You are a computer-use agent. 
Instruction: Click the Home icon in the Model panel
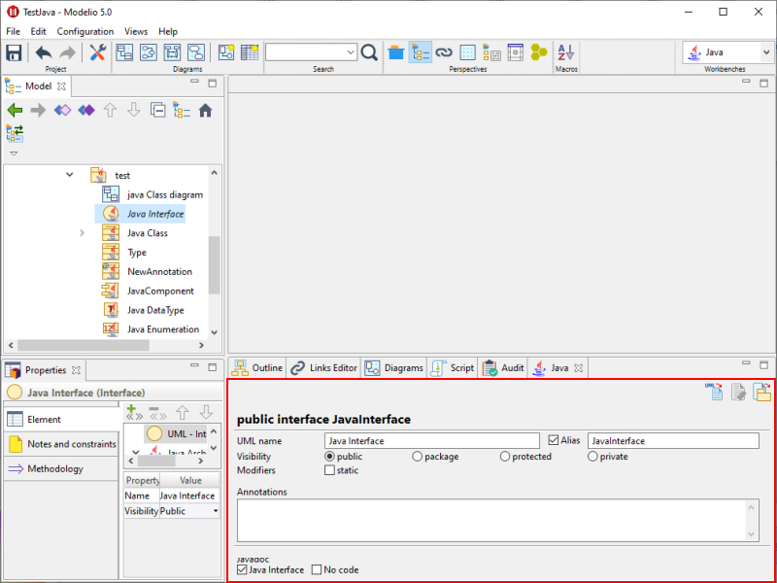pyautogui.click(x=205, y=110)
